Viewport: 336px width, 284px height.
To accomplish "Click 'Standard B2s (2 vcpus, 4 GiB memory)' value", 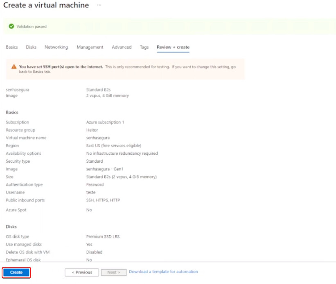I will click(121, 177).
